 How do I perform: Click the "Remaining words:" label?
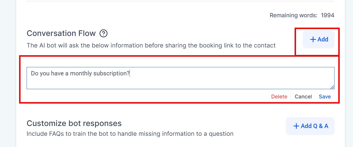[293, 15]
